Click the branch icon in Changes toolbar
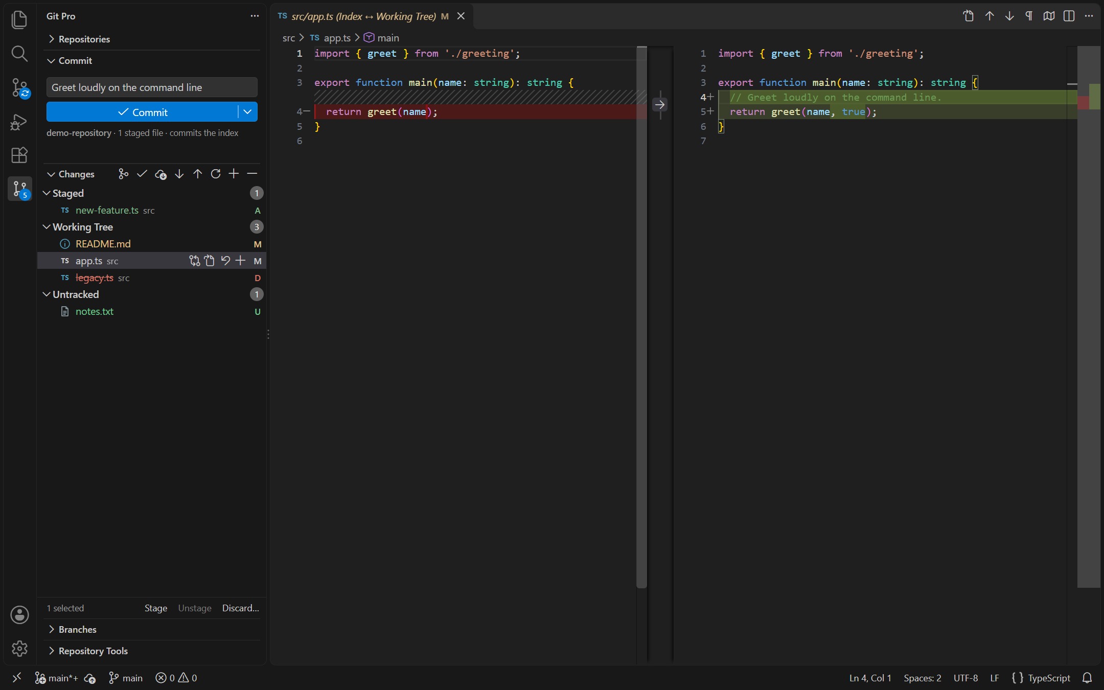The height and width of the screenshot is (690, 1104). point(123,174)
